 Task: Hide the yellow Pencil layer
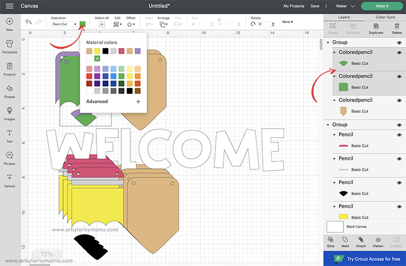pyautogui.click(x=399, y=207)
